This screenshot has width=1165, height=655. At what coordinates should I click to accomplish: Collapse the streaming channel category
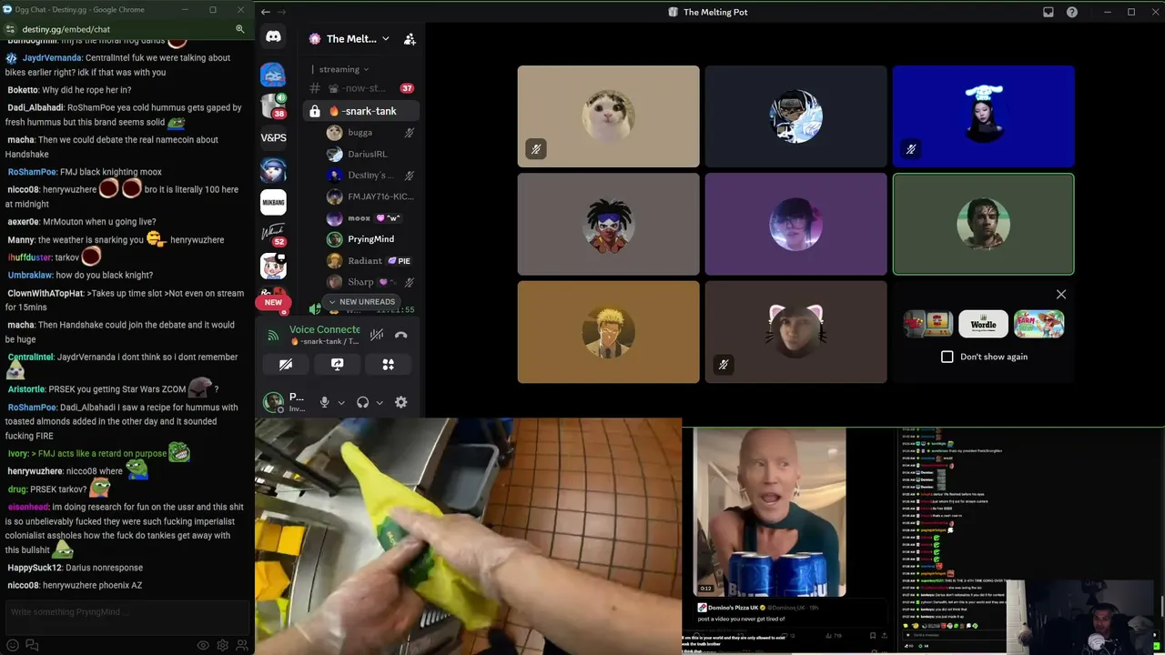click(x=343, y=69)
